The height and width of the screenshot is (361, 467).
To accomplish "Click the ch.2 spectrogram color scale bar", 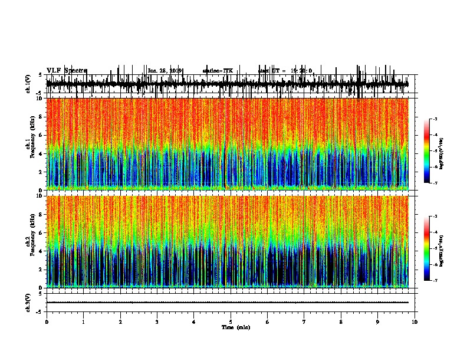I will 426,248.
